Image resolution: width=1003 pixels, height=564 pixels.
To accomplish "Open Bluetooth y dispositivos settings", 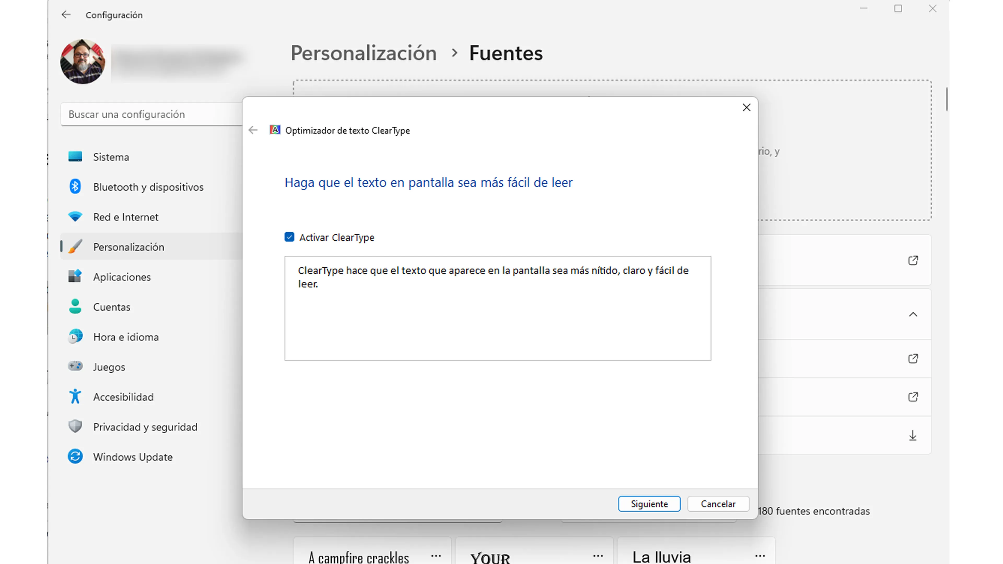I will (151, 186).
